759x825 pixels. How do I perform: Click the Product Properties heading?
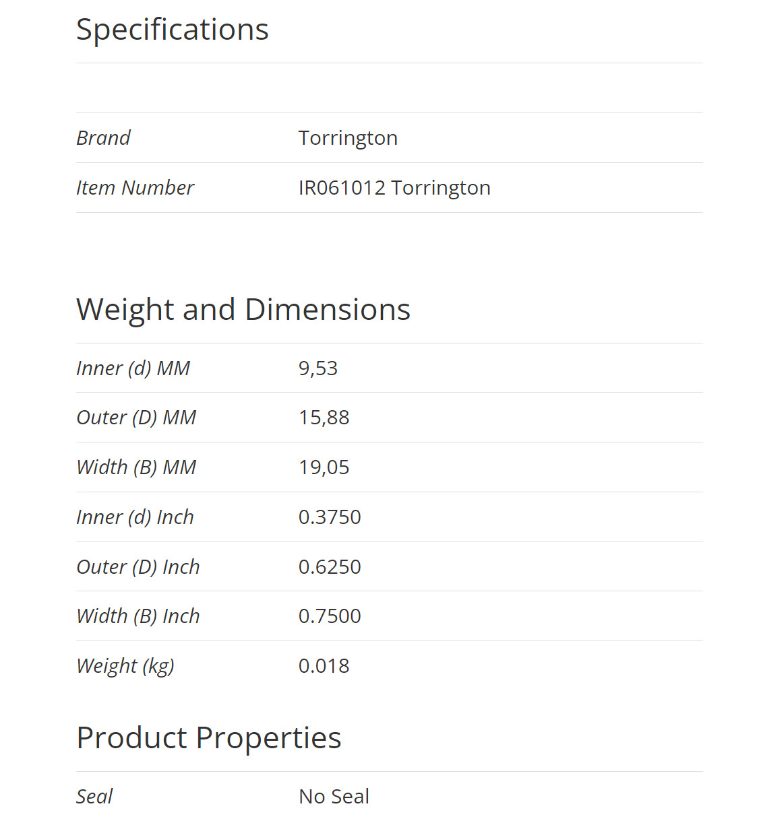[x=209, y=738]
